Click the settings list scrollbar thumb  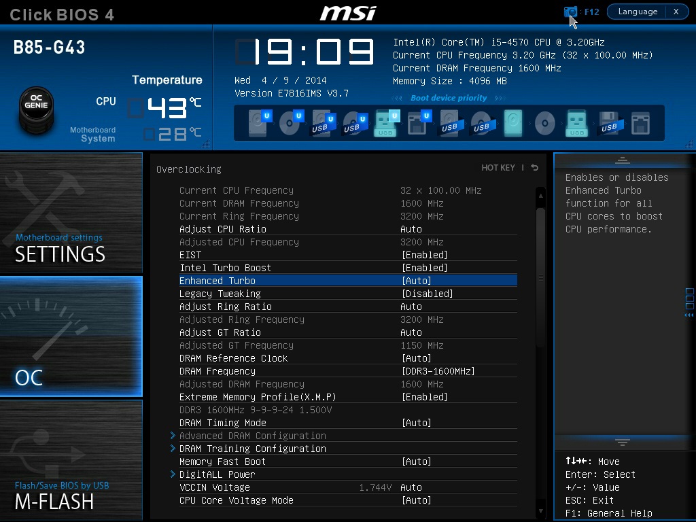tap(540, 277)
